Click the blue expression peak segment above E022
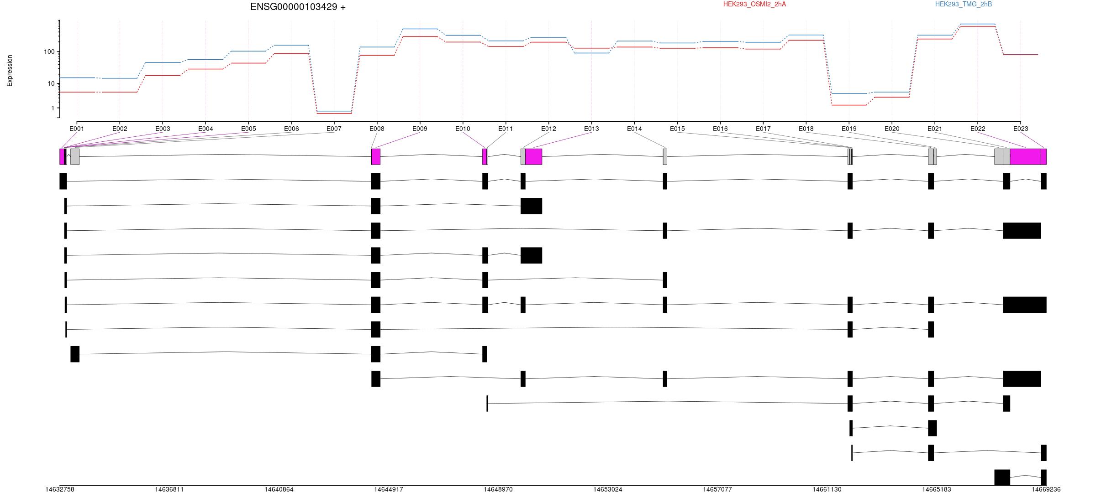This screenshot has width=1096, height=497. point(978,24)
